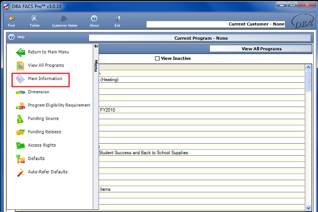
Task: Open View All Programs menu entry
Action: [46, 65]
